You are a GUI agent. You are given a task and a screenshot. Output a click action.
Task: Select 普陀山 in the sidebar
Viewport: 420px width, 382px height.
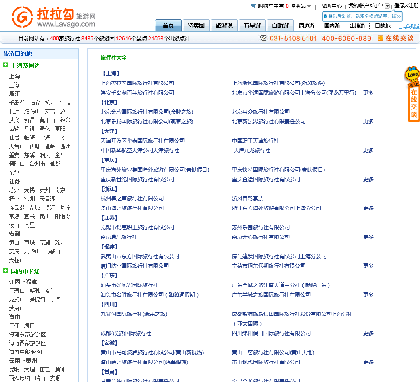coord(17,164)
